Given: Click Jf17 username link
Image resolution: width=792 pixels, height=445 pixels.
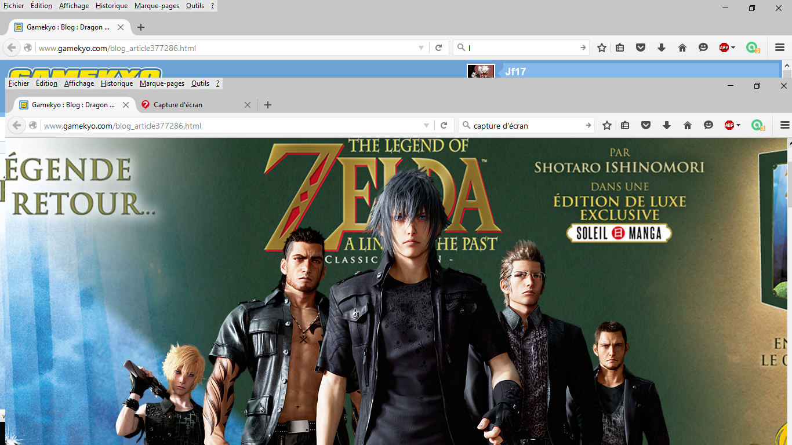Looking at the screenshot, I should 515,72.
